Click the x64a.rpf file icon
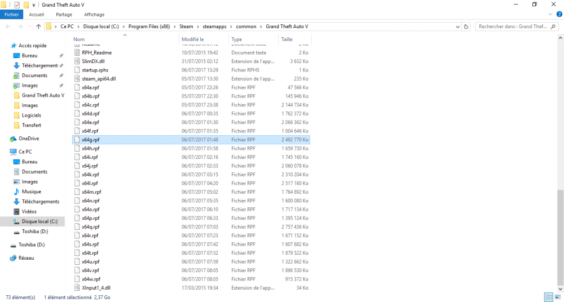Screen dimensions: 564x302 point(77,87)
